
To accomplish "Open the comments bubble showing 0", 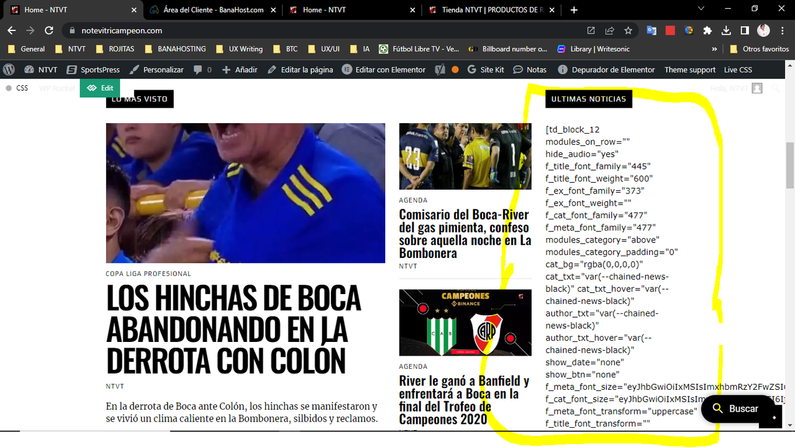I will point(203,70).
